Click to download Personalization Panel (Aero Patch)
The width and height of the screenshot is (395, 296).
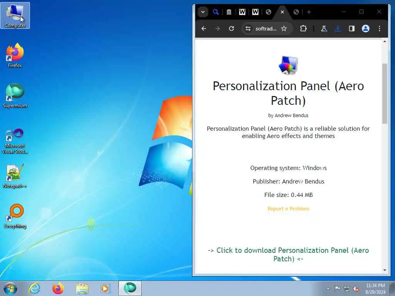(x=289, y=254)
